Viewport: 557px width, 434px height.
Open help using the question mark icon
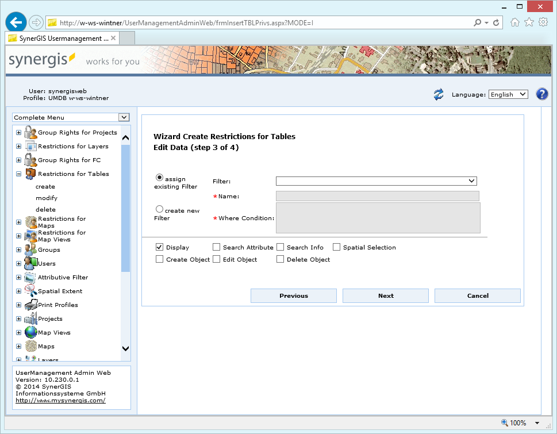click(x=541, y=94)
